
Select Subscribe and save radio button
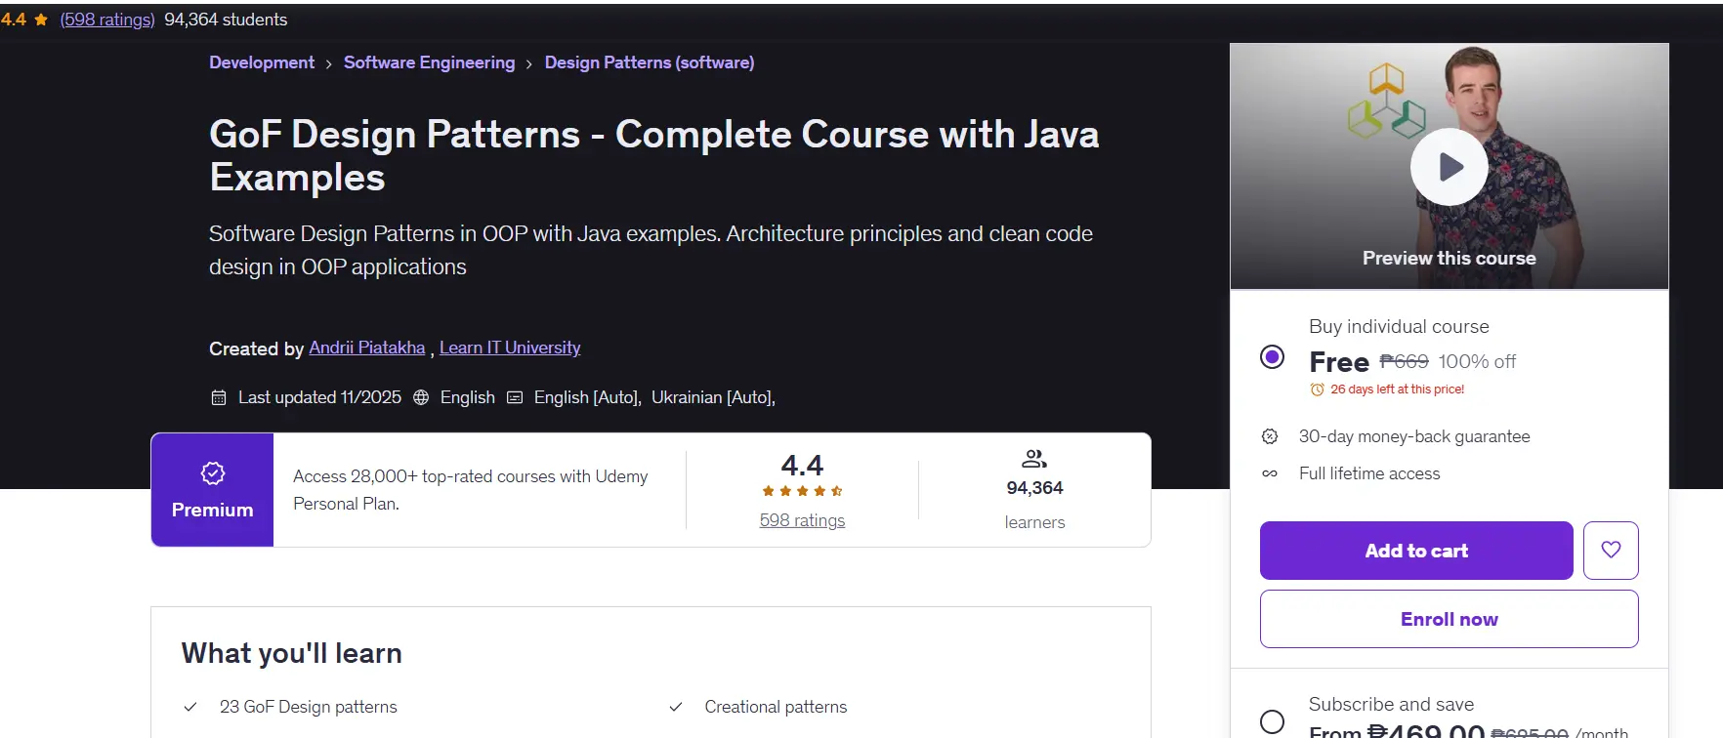(x=1272, y=721)
